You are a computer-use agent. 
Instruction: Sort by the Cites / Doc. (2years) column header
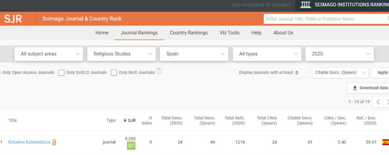(x=335, y=121)
